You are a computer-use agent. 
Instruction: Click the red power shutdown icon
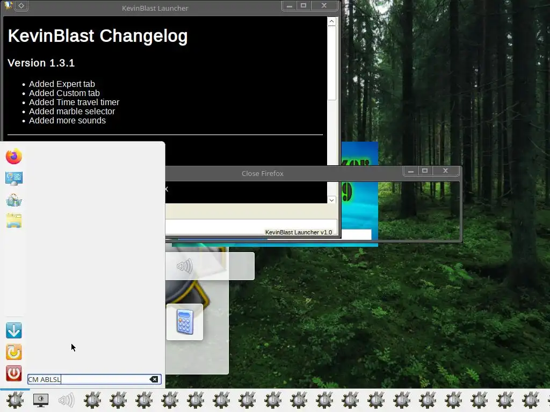click(13, 373)
